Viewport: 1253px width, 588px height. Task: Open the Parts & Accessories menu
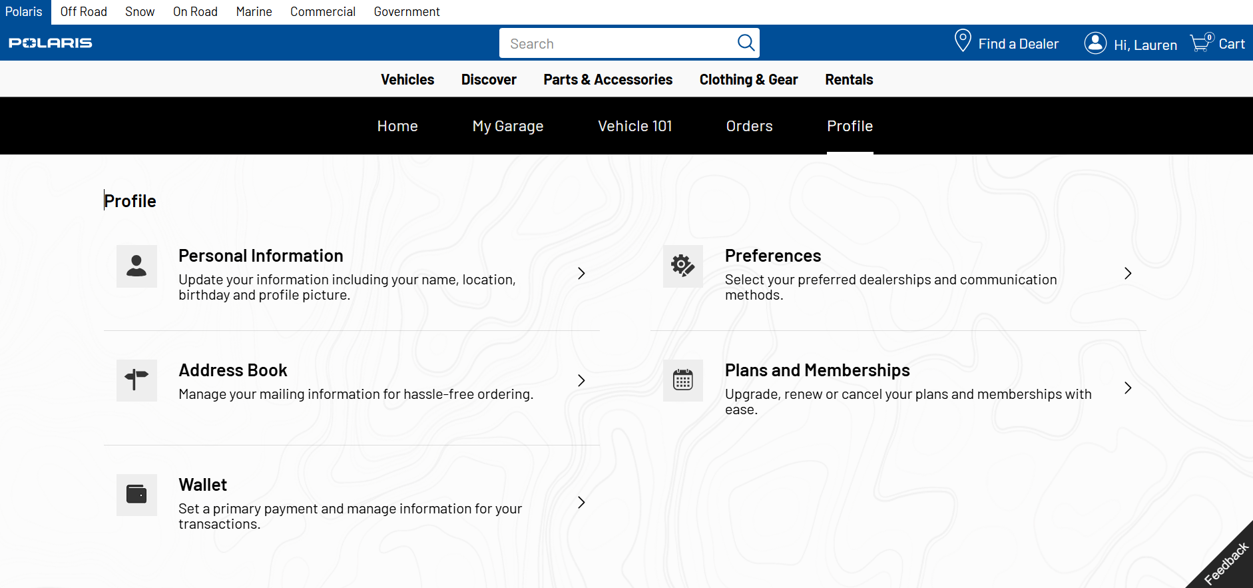point(608,79)
